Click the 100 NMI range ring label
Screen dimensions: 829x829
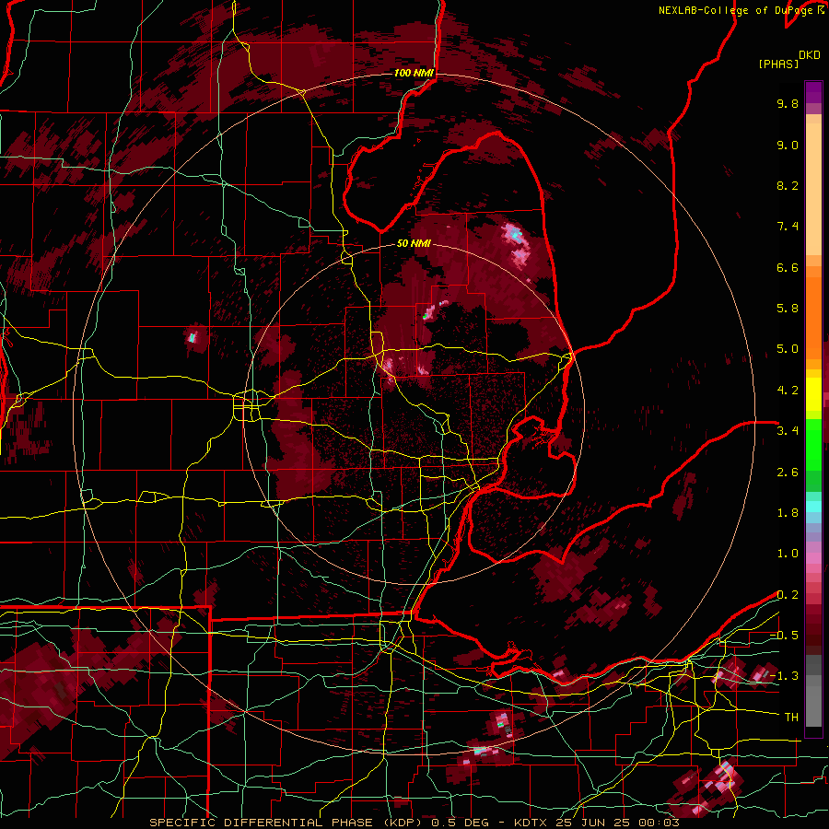(414, 73)
